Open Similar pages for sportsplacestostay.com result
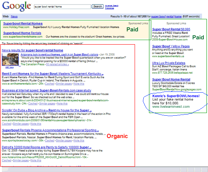Image resolution: width=208 pixels, height=172 pixels. [x=64, y=141]
